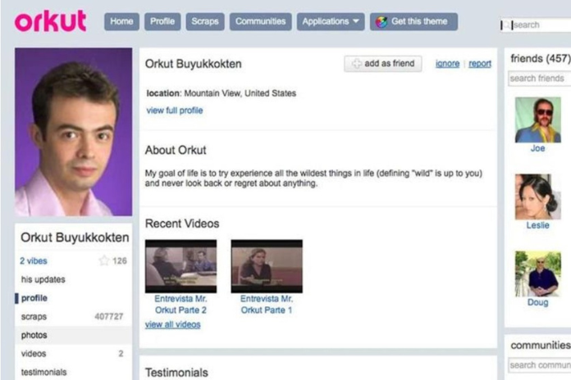This screenshot has width=571, height=380.
Task: Click the star icon beside 126
Action: point(103,260)
